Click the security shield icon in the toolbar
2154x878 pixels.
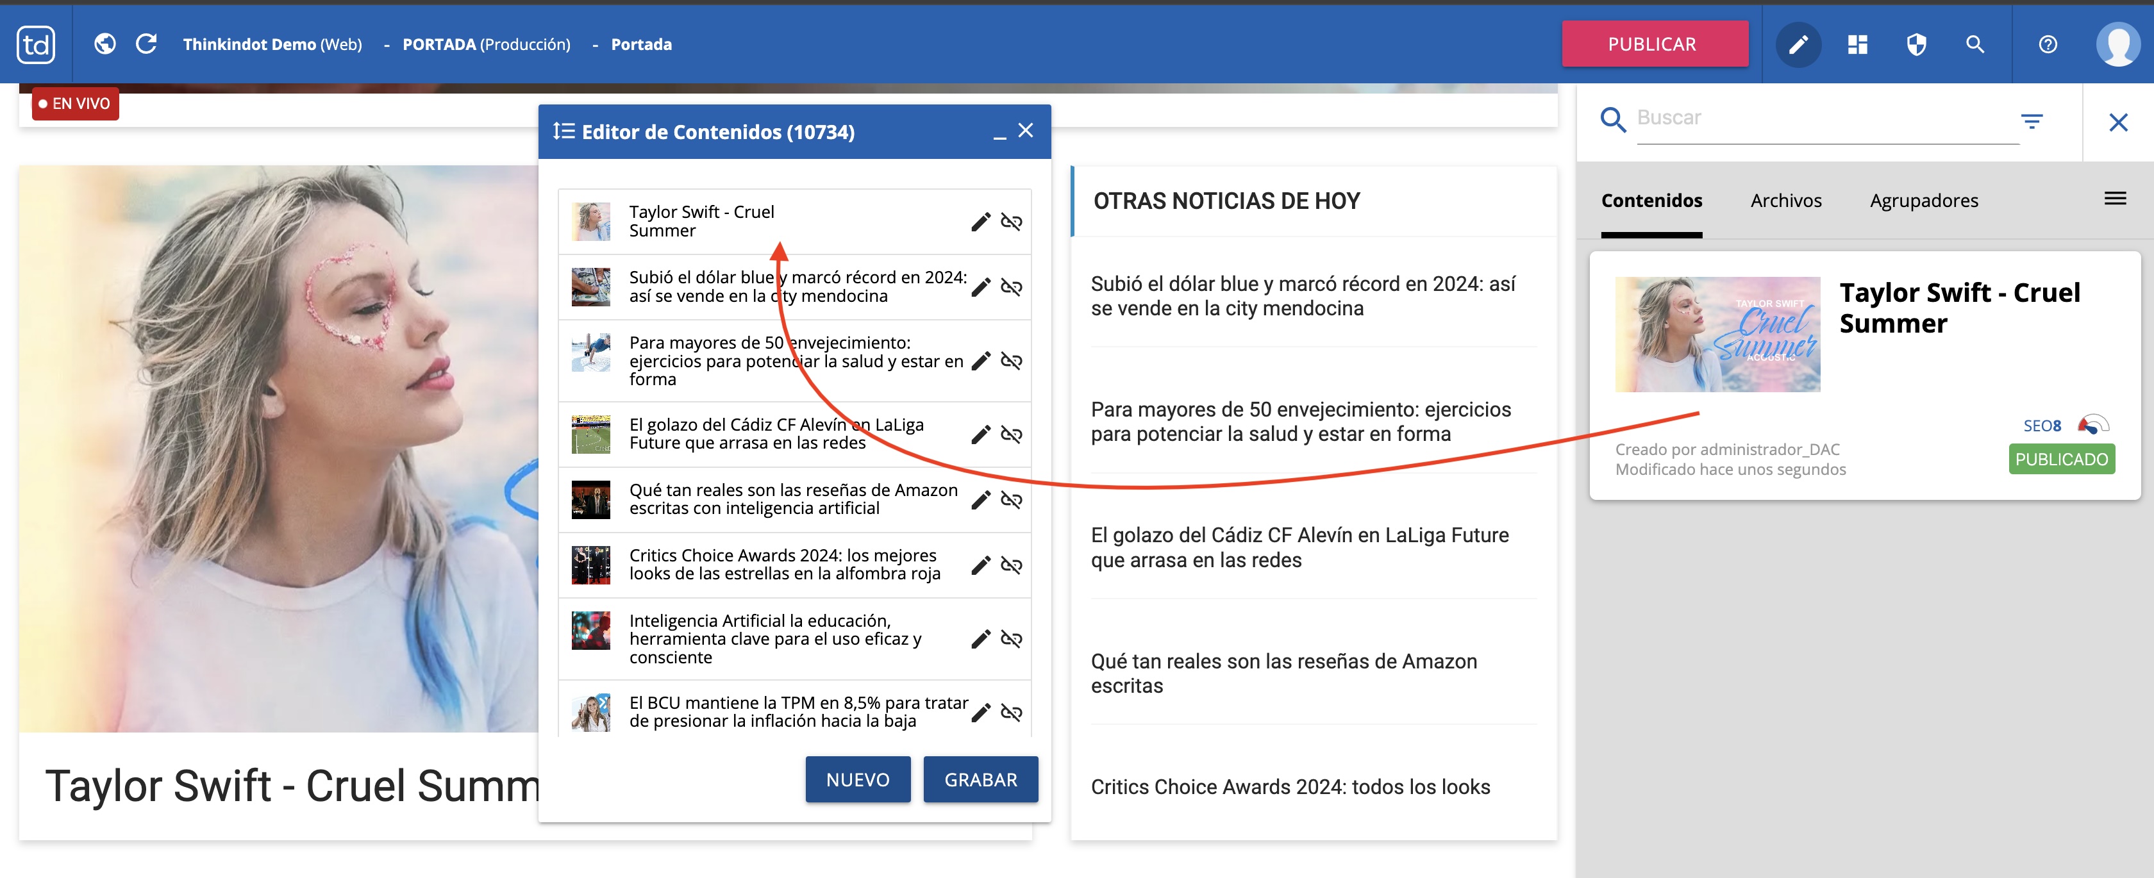pos(1916,44)
